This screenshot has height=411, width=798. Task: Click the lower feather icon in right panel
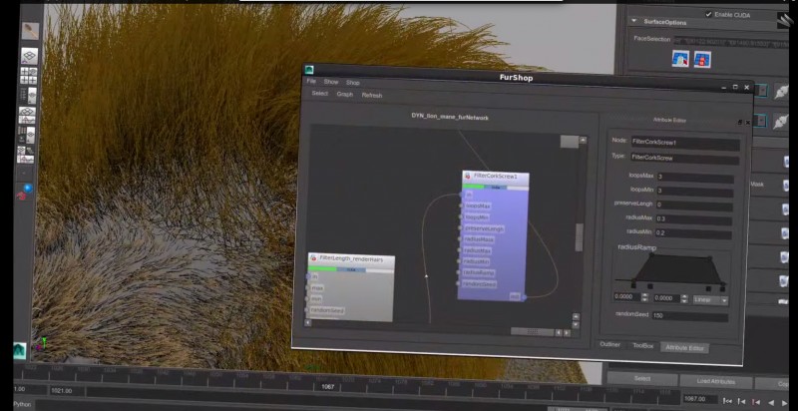[x=781, y=121]
